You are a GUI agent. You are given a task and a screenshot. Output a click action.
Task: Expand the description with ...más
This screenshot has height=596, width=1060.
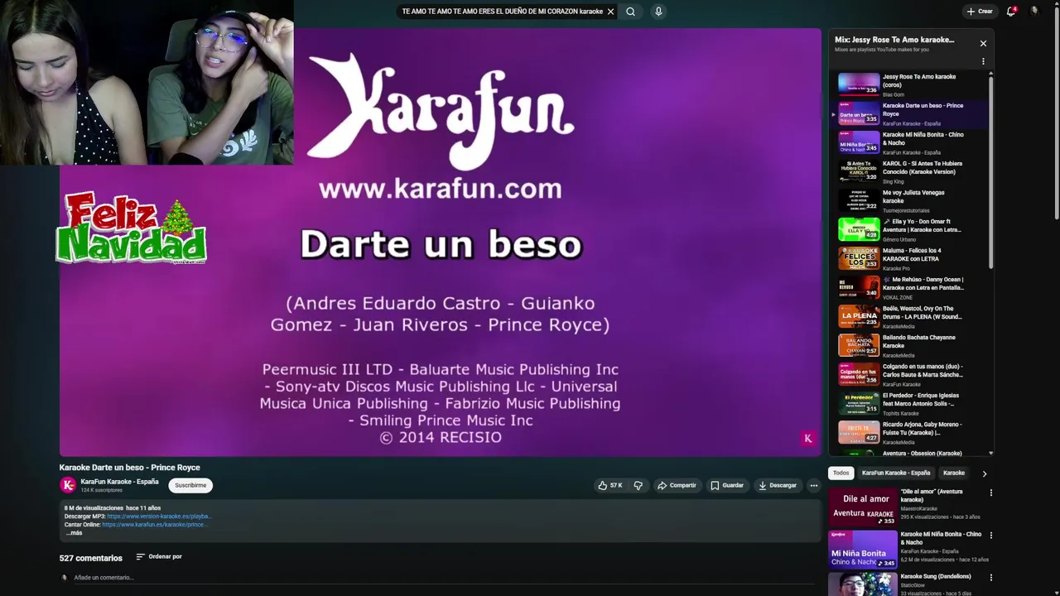[74, 533]
